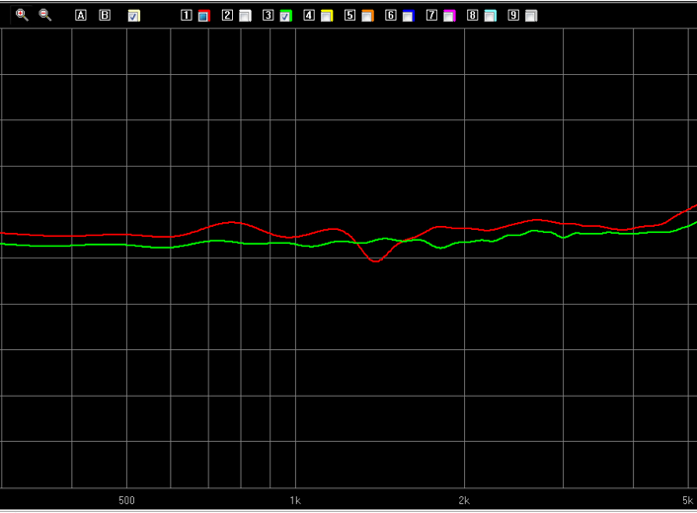Toggle the cyan curve 8 checkbox
Screen dimensions: 697x513
pyautogui.click(x=491, y=16)
